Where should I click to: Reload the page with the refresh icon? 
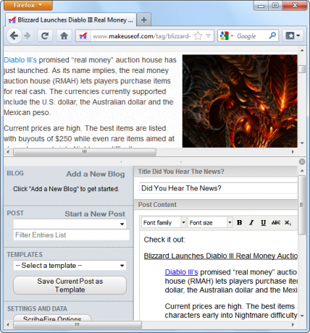coord(45,36)
